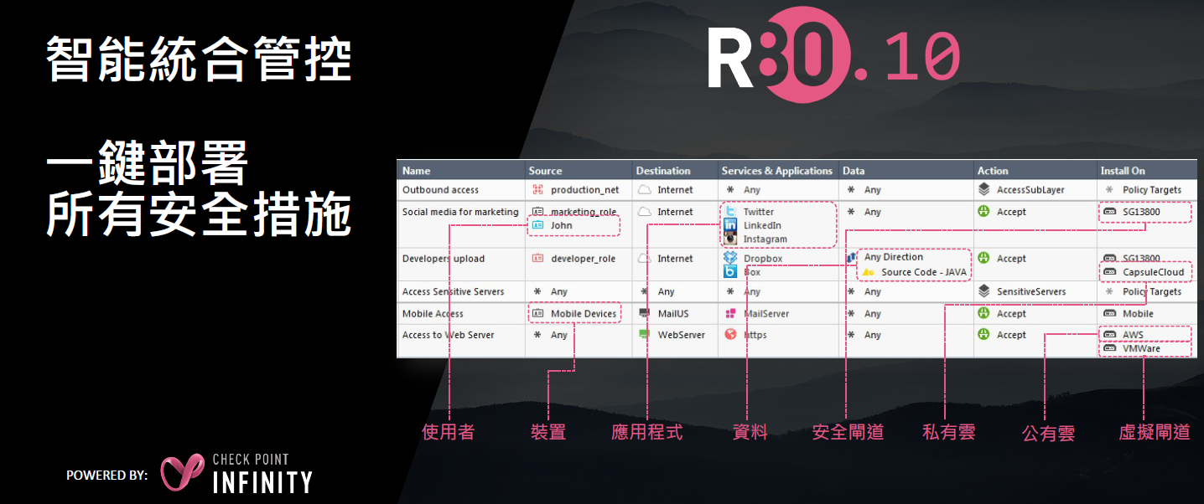1204x504 pixels.
Task: Click Accept icon in Social media row
Action: (x=984, y=212)
